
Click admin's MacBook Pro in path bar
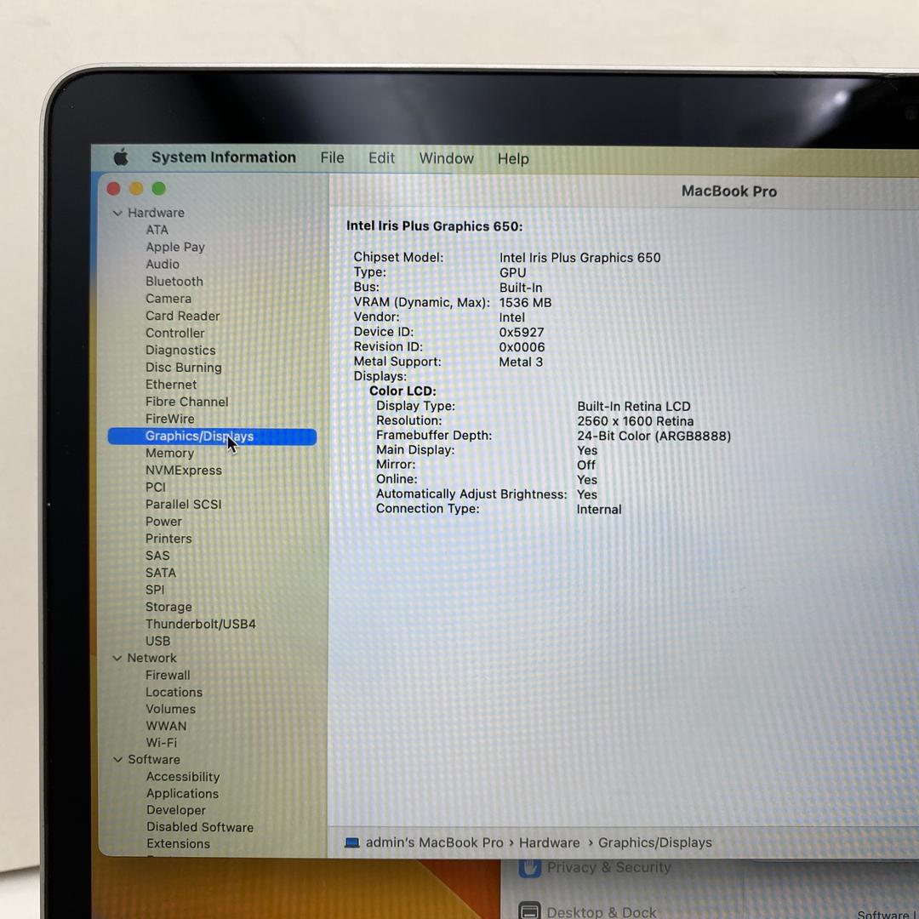tap(434, 842)
